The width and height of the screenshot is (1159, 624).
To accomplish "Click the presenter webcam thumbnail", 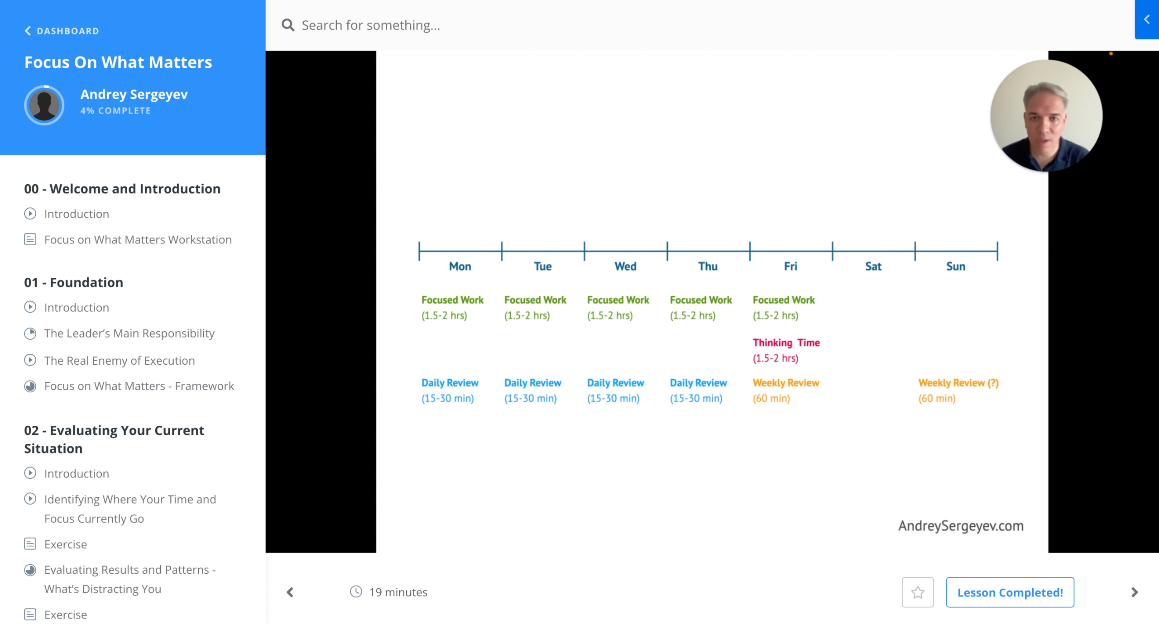I will pos(1046,116).
